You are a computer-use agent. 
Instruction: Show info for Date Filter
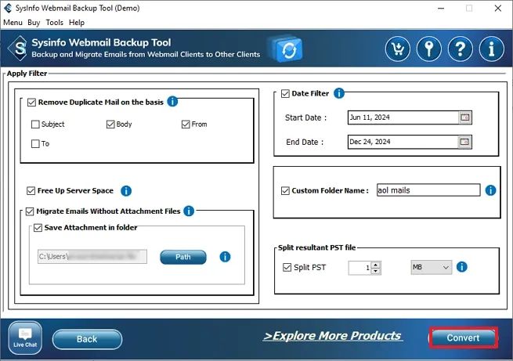tap(339, 93)
